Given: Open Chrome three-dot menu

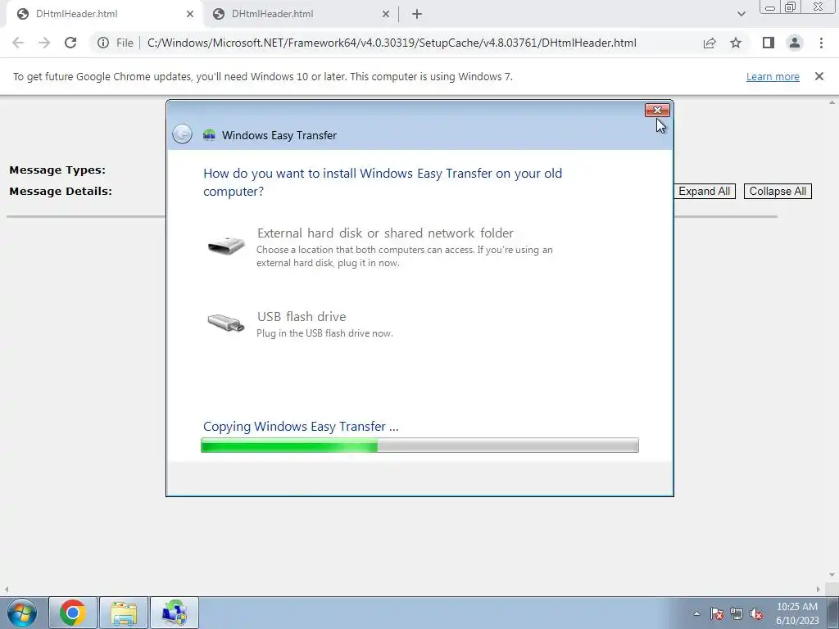Looking at the screenshot, I should pyautogui.click(x=821, y=43).
